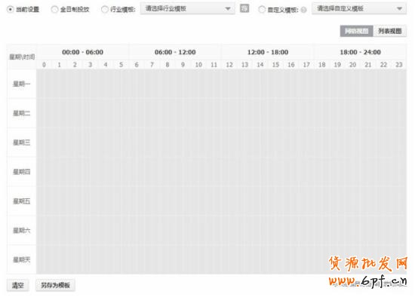Switch to the 列表视图 list view tab
415x297 pixels.
pos(389,31)
